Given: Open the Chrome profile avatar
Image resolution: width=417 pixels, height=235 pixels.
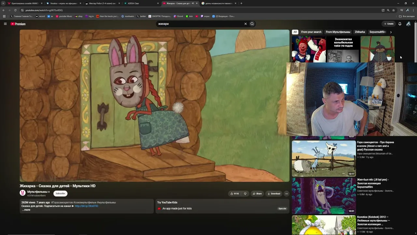Looking at the screenshot, I should (408, 10).
